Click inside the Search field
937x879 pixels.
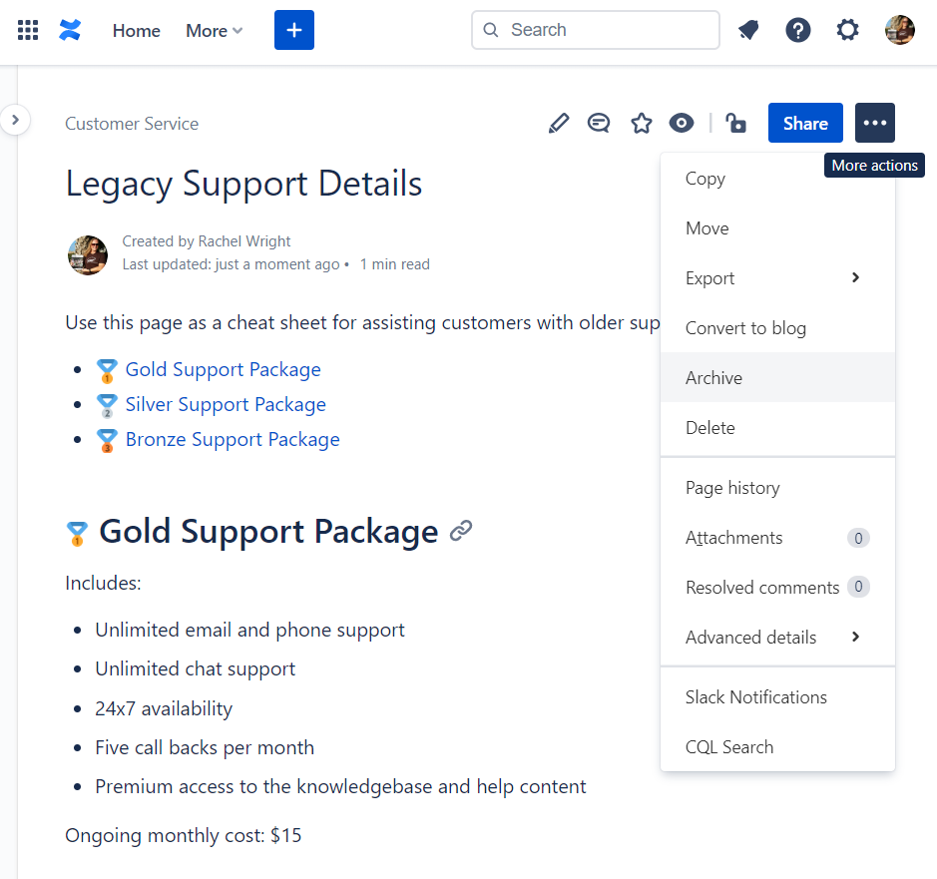point(595,30)
